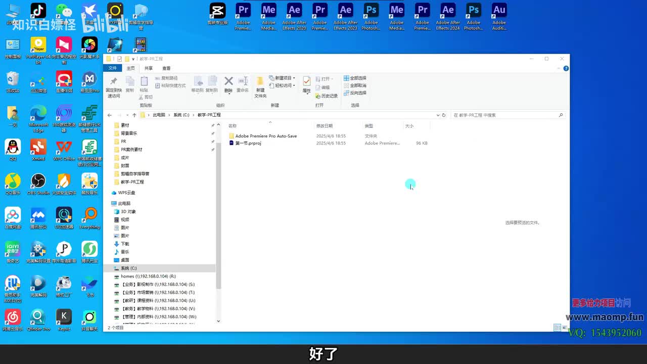
Task: Click the Explorer help question icon
Action: tap(566, 68)
